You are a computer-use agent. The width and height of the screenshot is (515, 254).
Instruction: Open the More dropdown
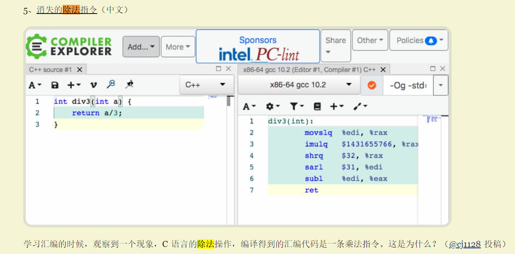click(x=177, y=47)
